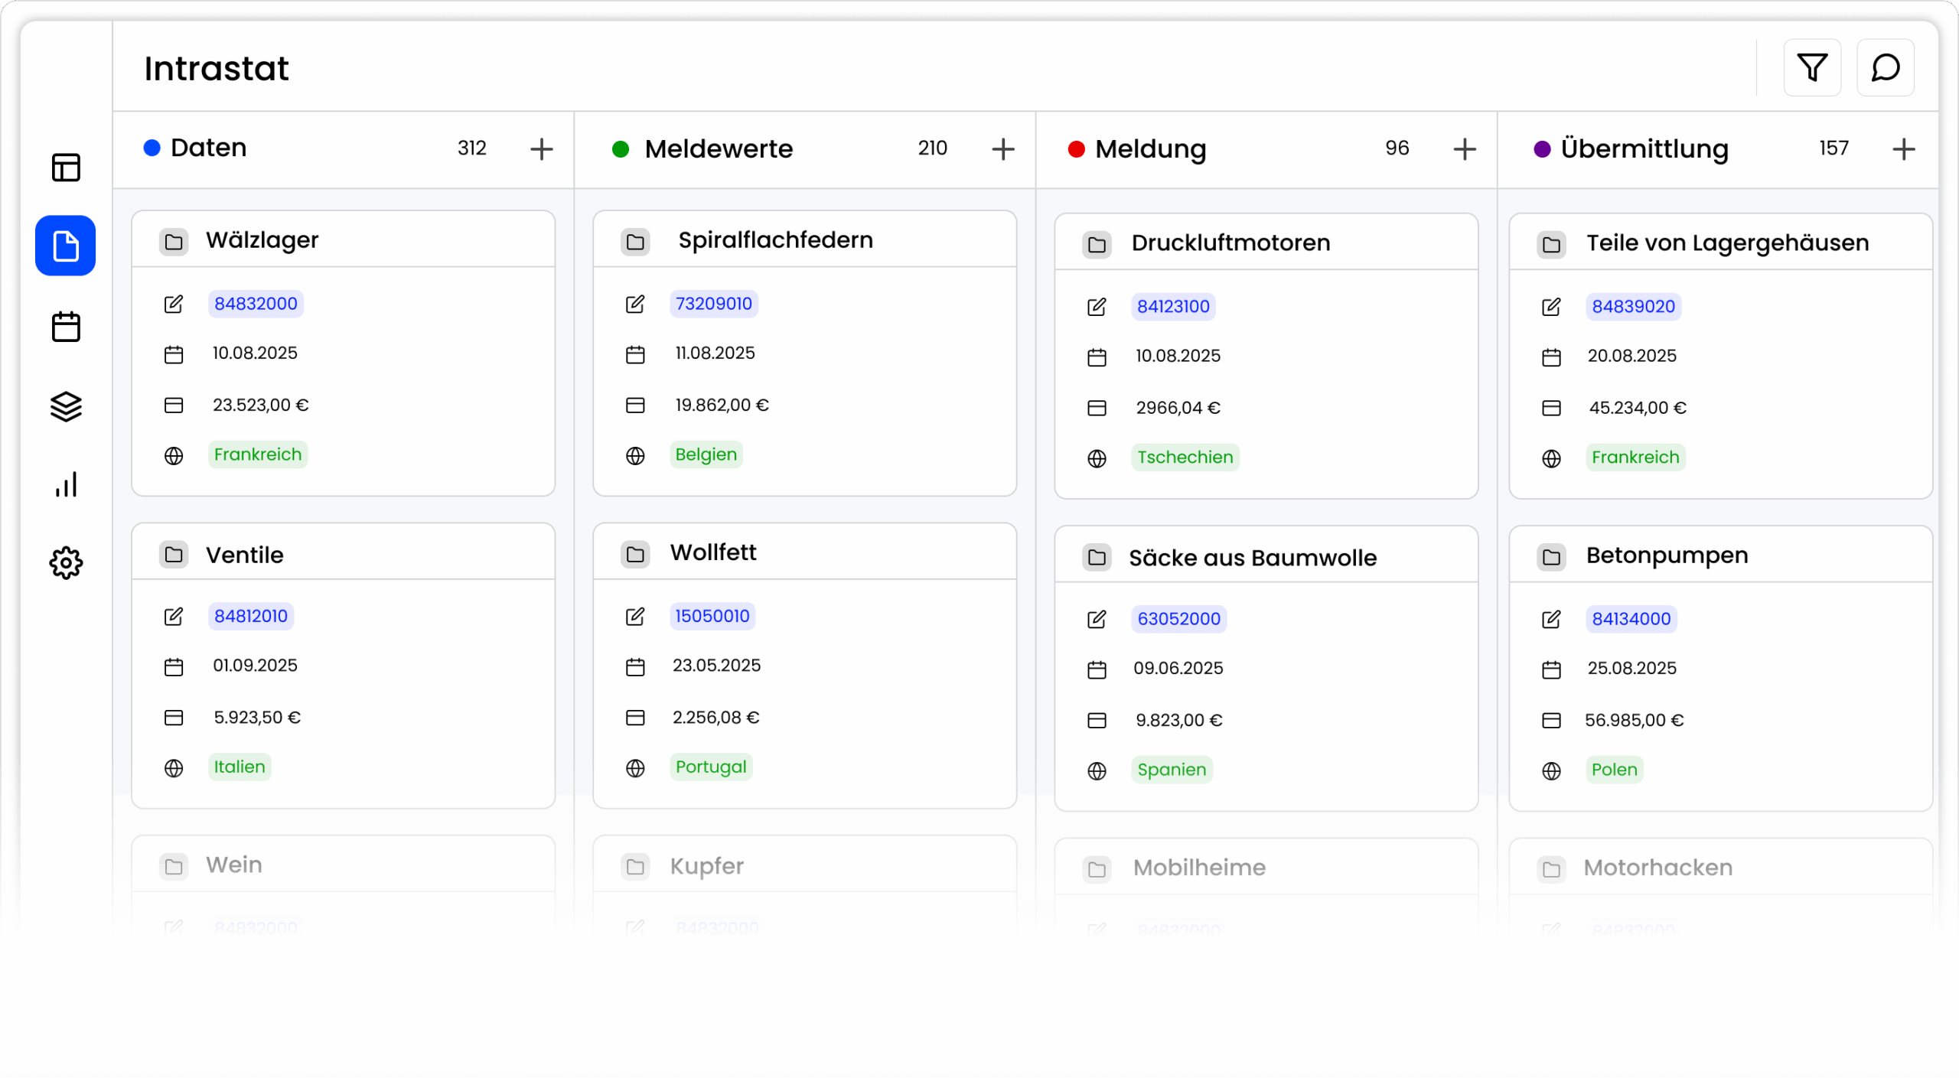Select the Frankreich tag on Wälzlager card
Image resolution: width=1959 pixels, height=1078 pixels.
(257, 454)
